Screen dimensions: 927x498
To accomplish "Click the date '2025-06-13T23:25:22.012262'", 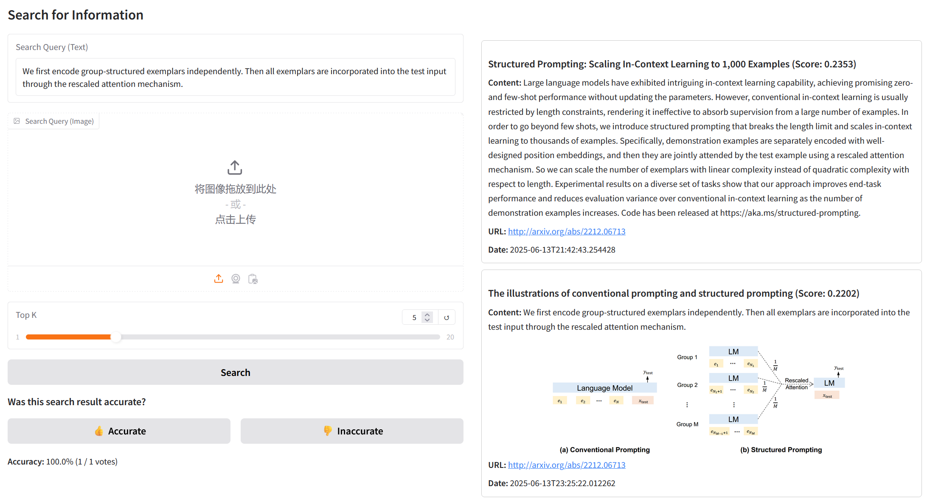I will tap(562, 483).
